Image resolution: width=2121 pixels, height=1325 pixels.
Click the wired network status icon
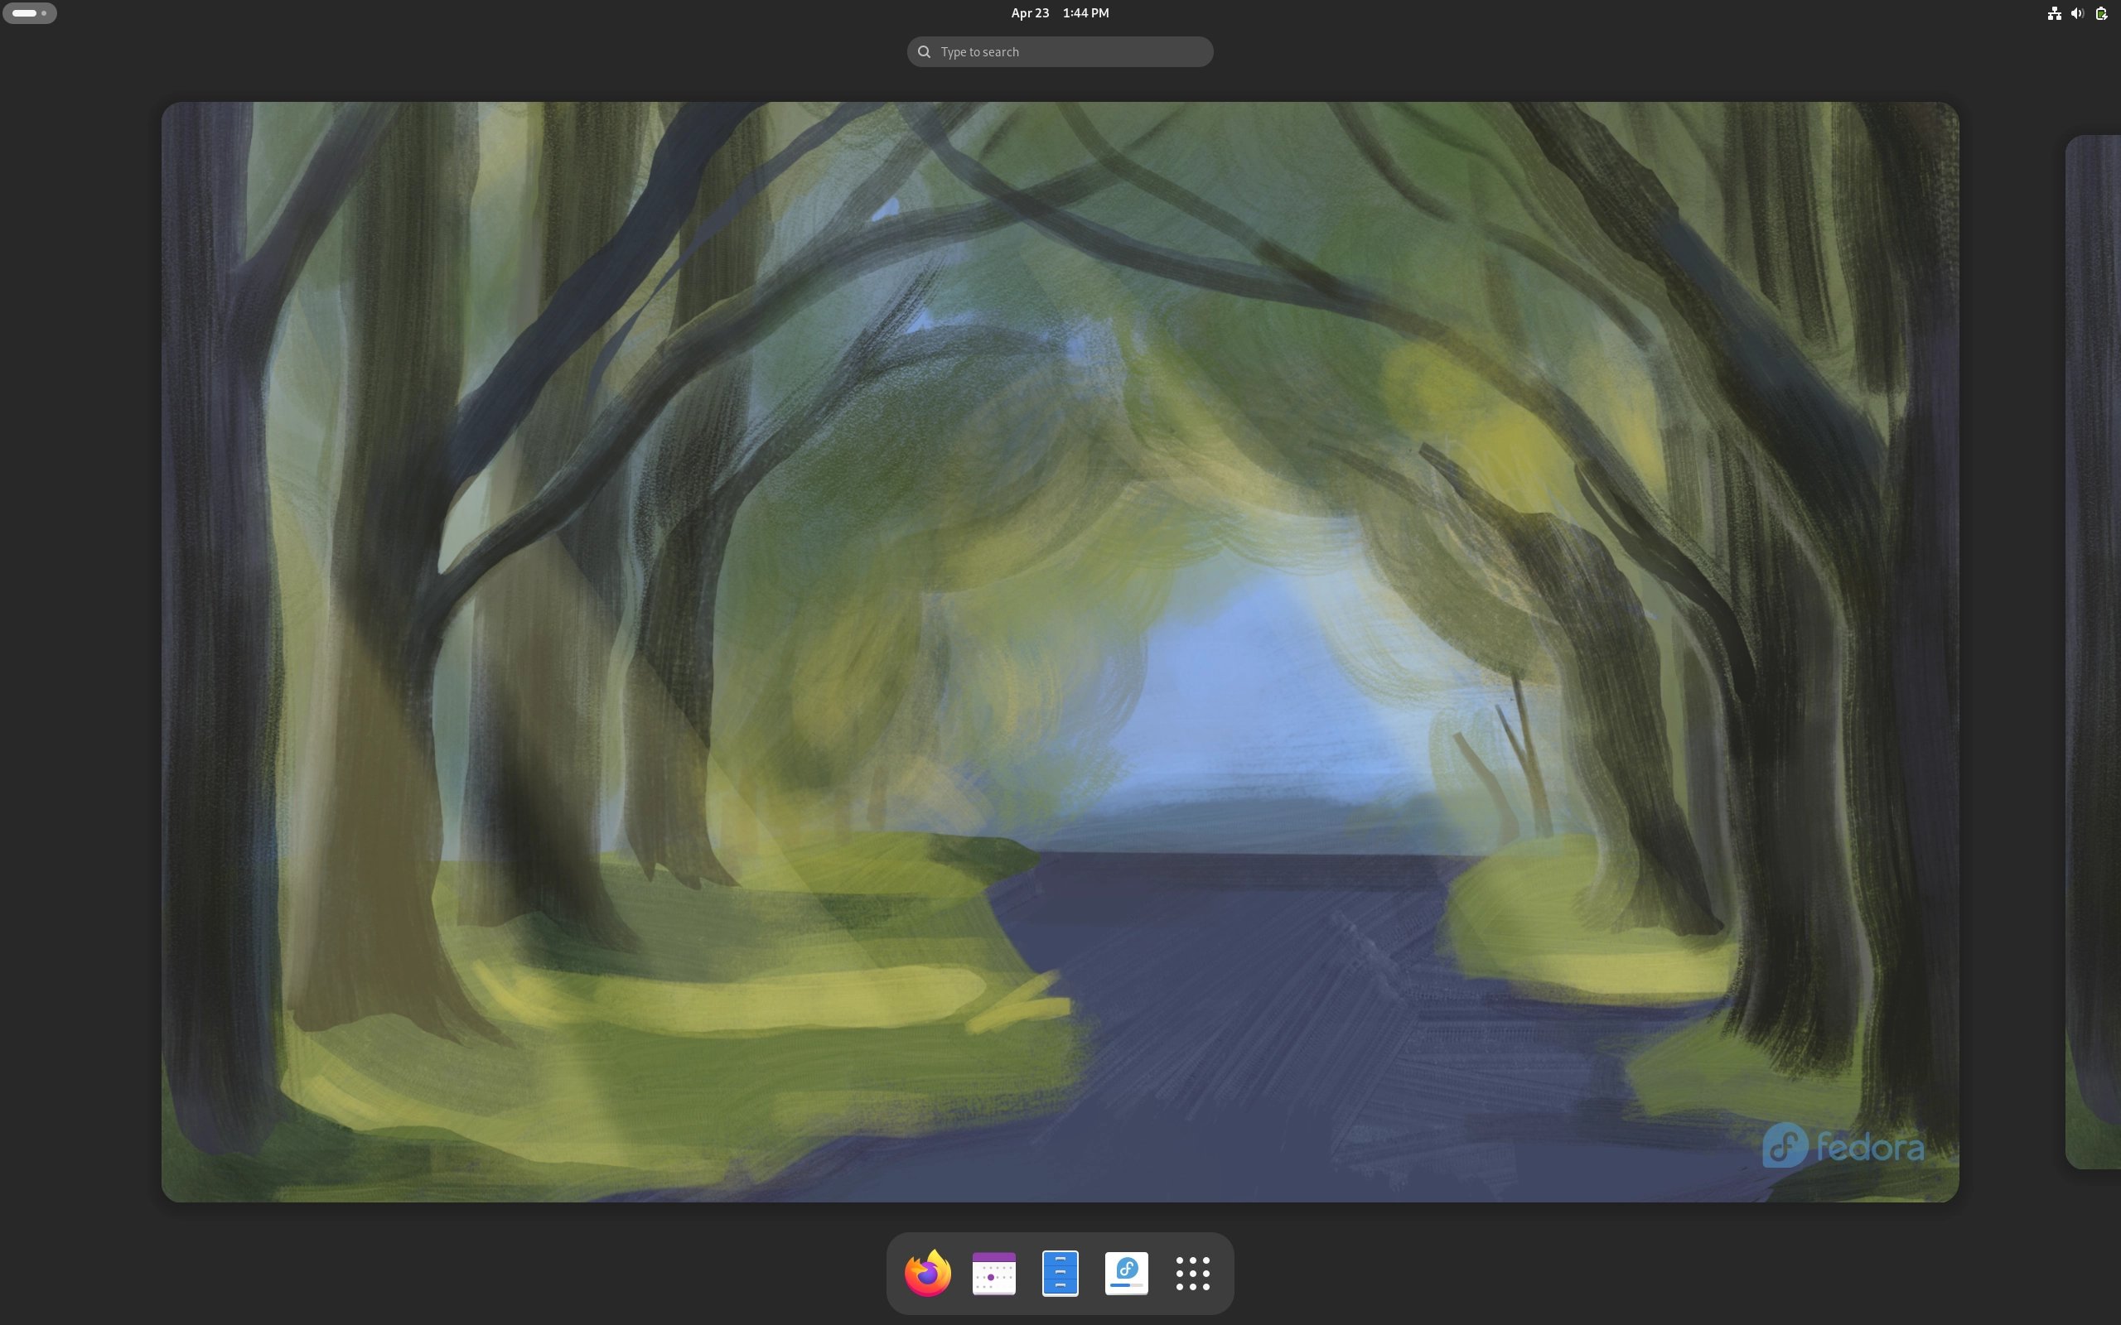2054,13
